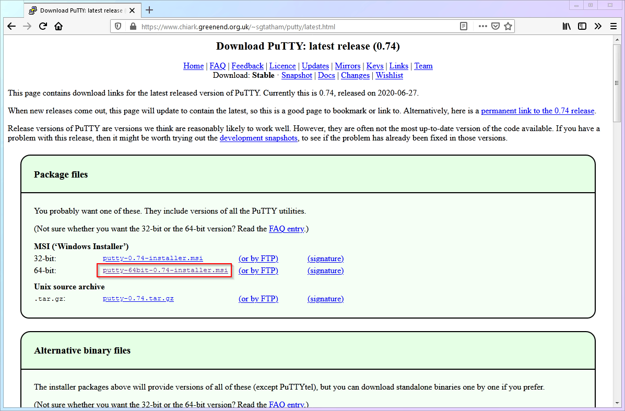This screenshot has height=411, width=625.
Task: Open the Firefox hamburger application menu
Action: 614,27
